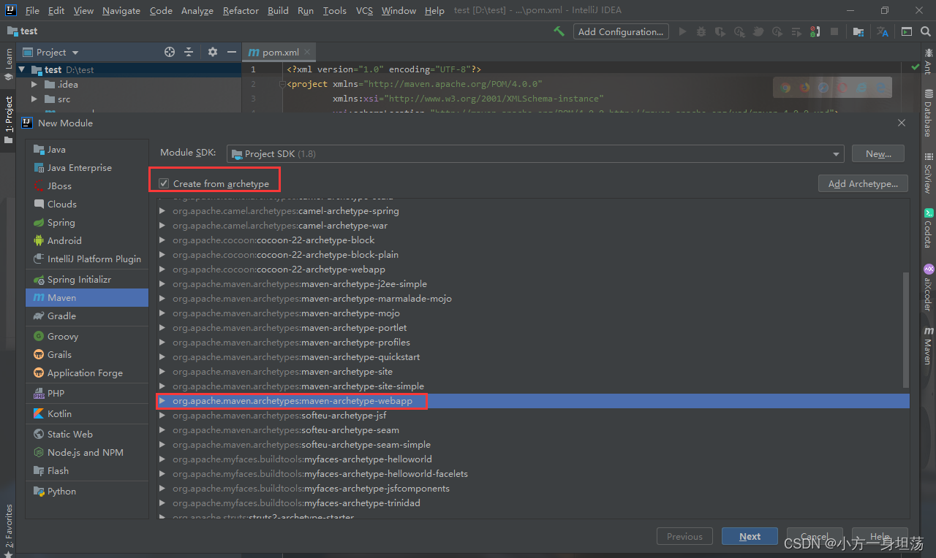The width and height of the screenshot is (936, 558).
Task: Select Maven module type
Action: (x=87, y=297)
